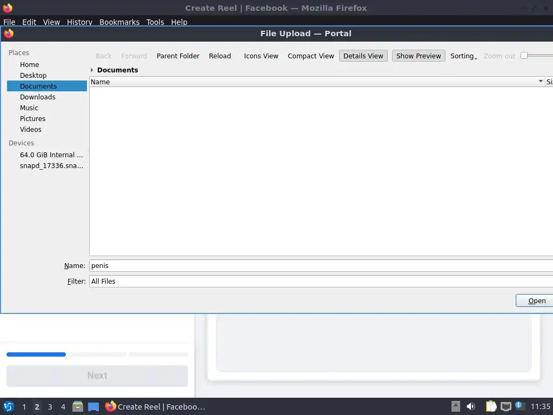Open the Filter combo box showing All Files
This screenshot has width=553, height=415.
tap(321, 281)
